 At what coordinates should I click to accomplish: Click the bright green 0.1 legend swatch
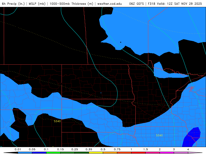coord(53,153)
